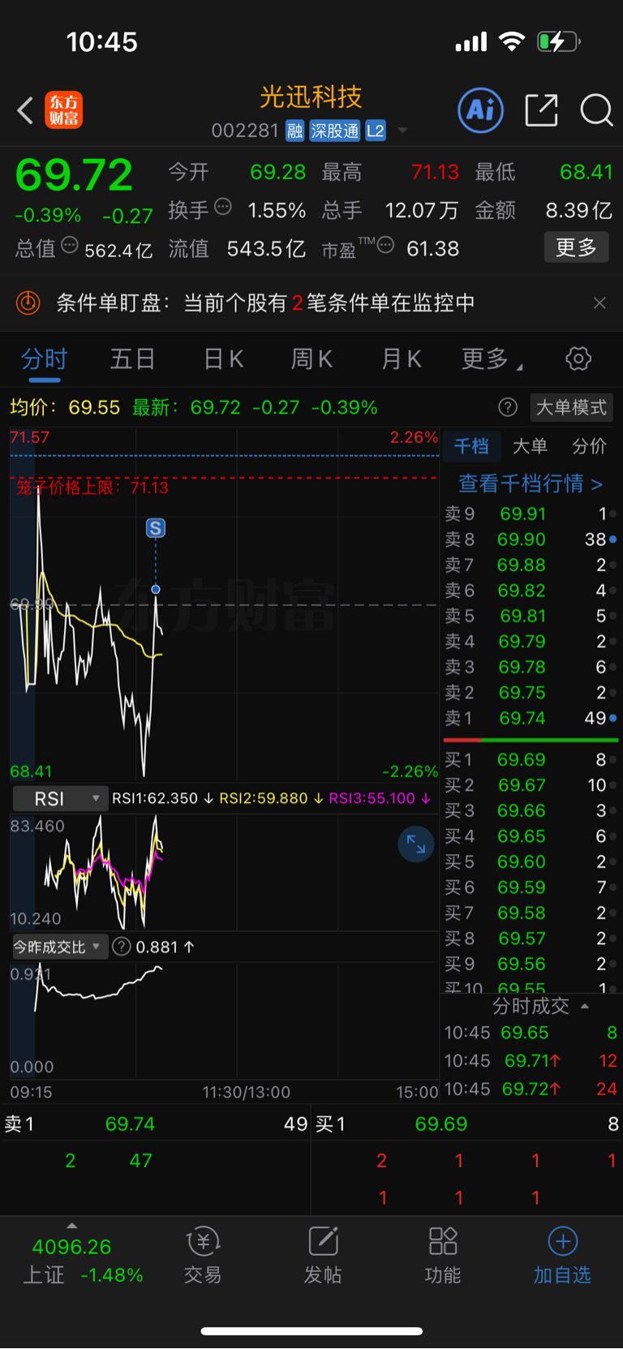Select 大单 tab
Image resolution: width=623 pixels, height=1349 pixels.
pyautogui.click(x=530, y=446)
